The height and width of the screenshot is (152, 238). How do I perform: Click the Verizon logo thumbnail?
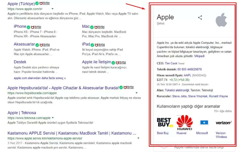point(224,123)
